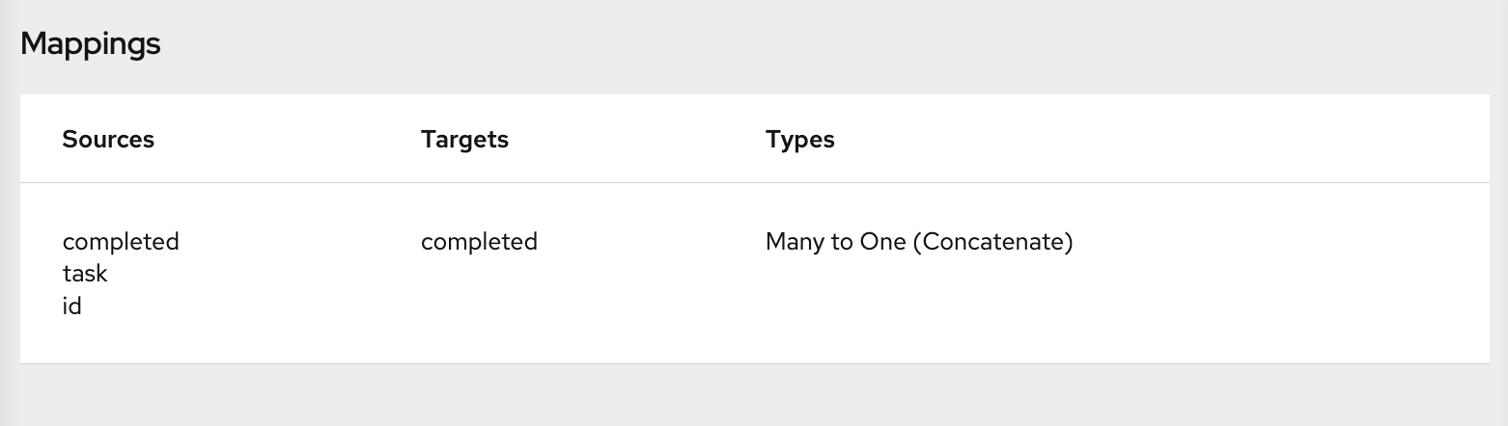Click gray area right of Mappings heading
Screen dimensions: 1508x426
tap(772, 43)
